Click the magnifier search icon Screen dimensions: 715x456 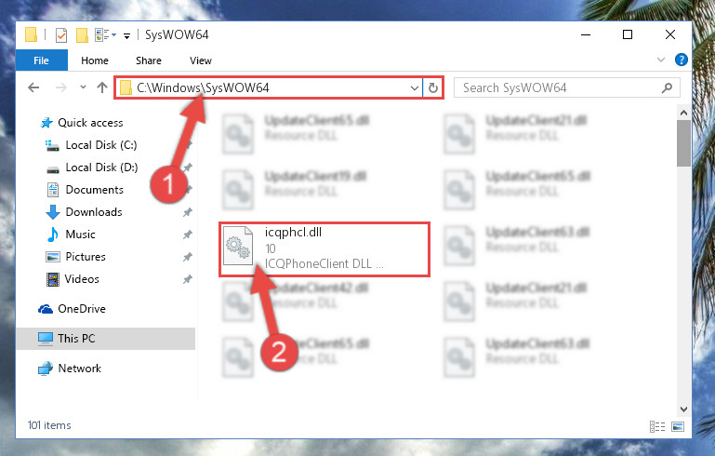click(x=667, y=87)
